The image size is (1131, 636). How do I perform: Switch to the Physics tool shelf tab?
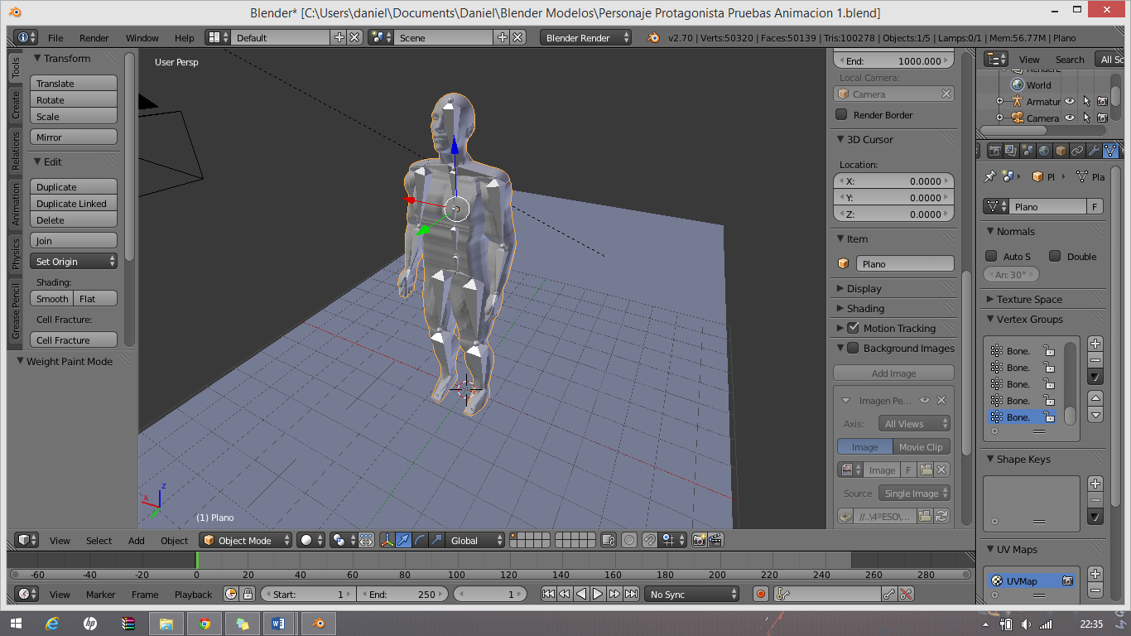tap(15, 253)
